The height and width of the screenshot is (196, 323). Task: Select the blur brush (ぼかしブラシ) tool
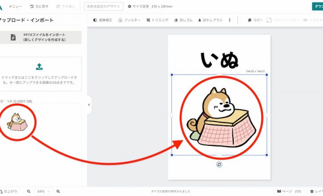210,20
